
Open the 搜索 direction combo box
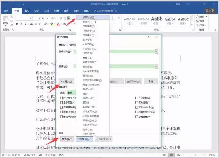pos(72,92)
